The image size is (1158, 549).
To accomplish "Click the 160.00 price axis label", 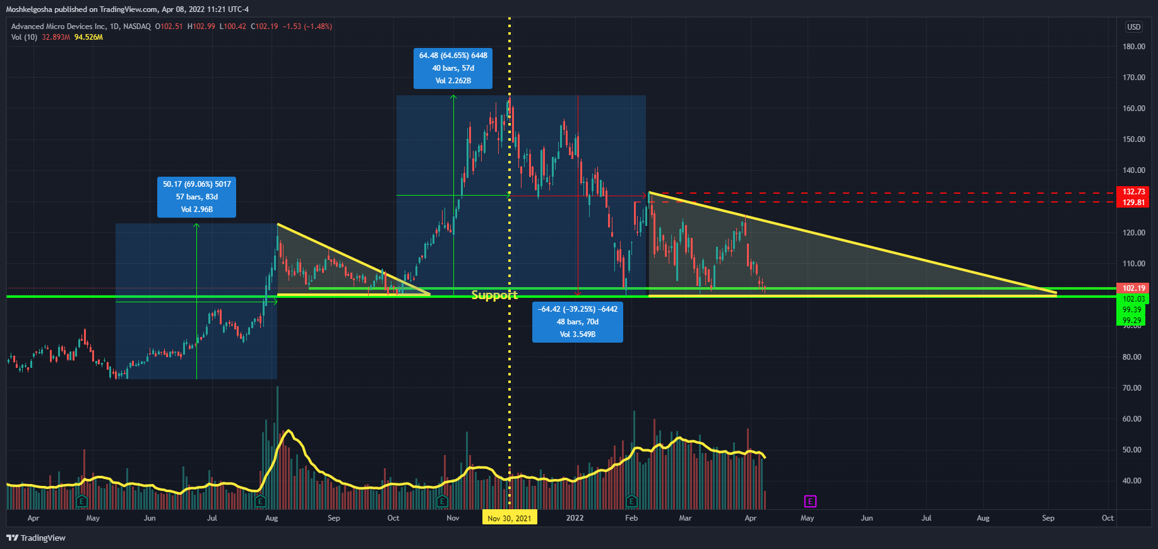I will [1134, 109].
